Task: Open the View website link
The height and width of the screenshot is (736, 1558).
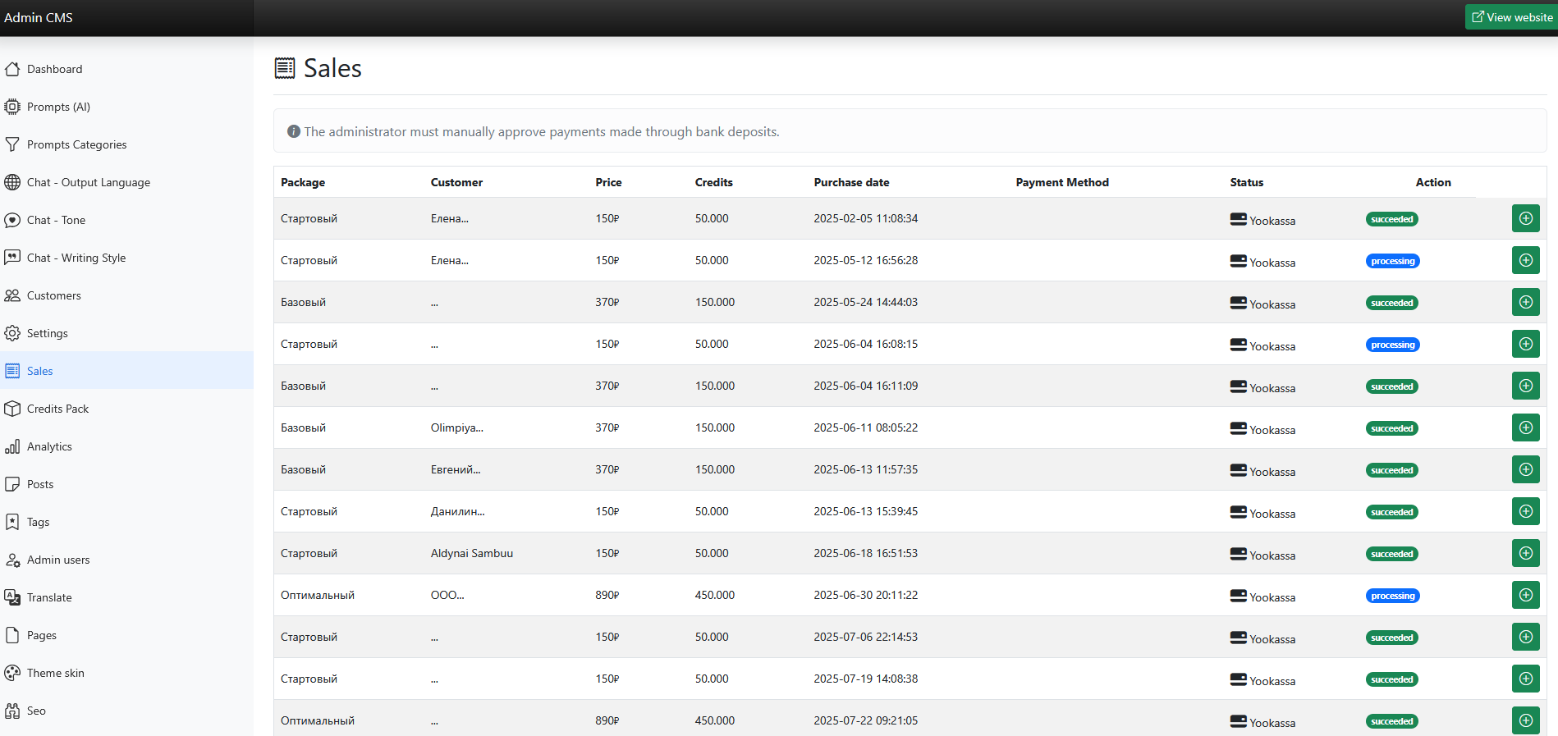Action: coord(1512,17)
